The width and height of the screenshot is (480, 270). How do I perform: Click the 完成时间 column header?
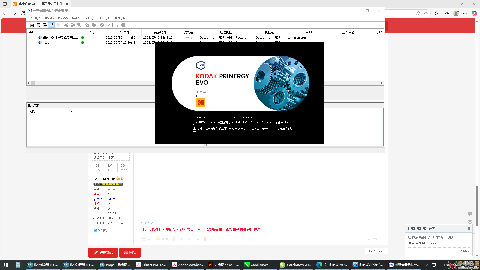coord(160,32)
